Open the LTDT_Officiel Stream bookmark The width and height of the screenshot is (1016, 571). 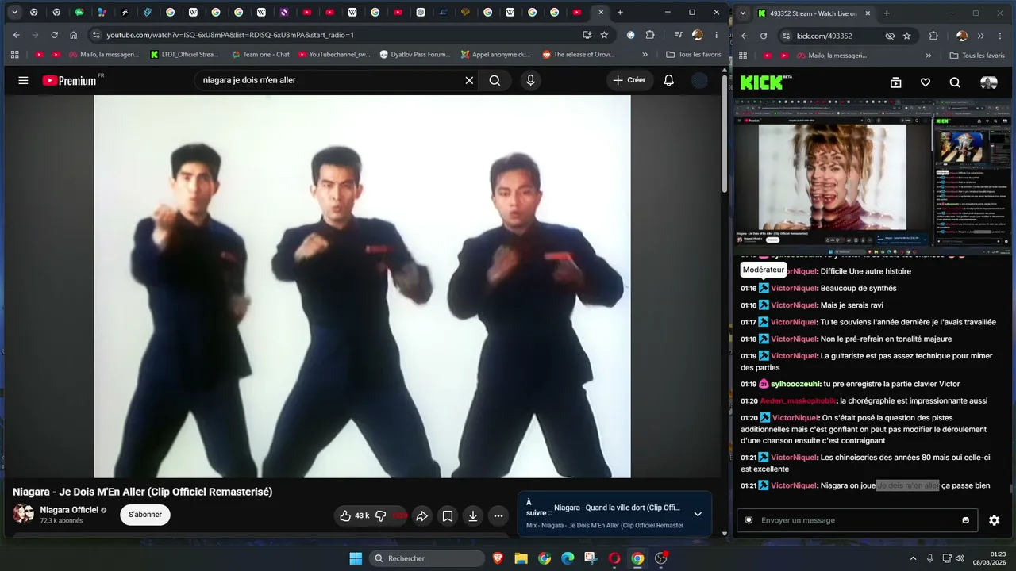coord(183,55)
